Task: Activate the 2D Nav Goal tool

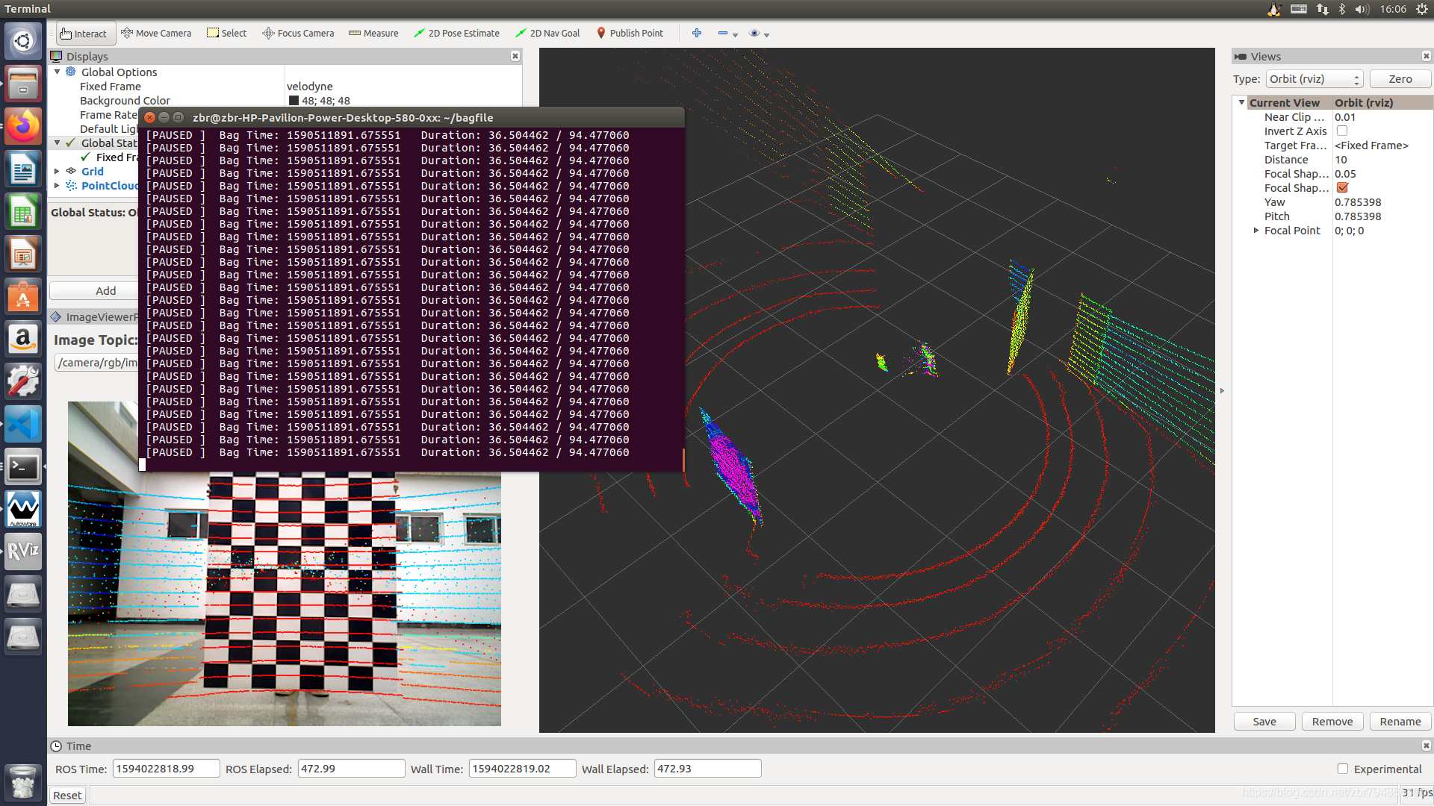Action: (x=547, y=34)
